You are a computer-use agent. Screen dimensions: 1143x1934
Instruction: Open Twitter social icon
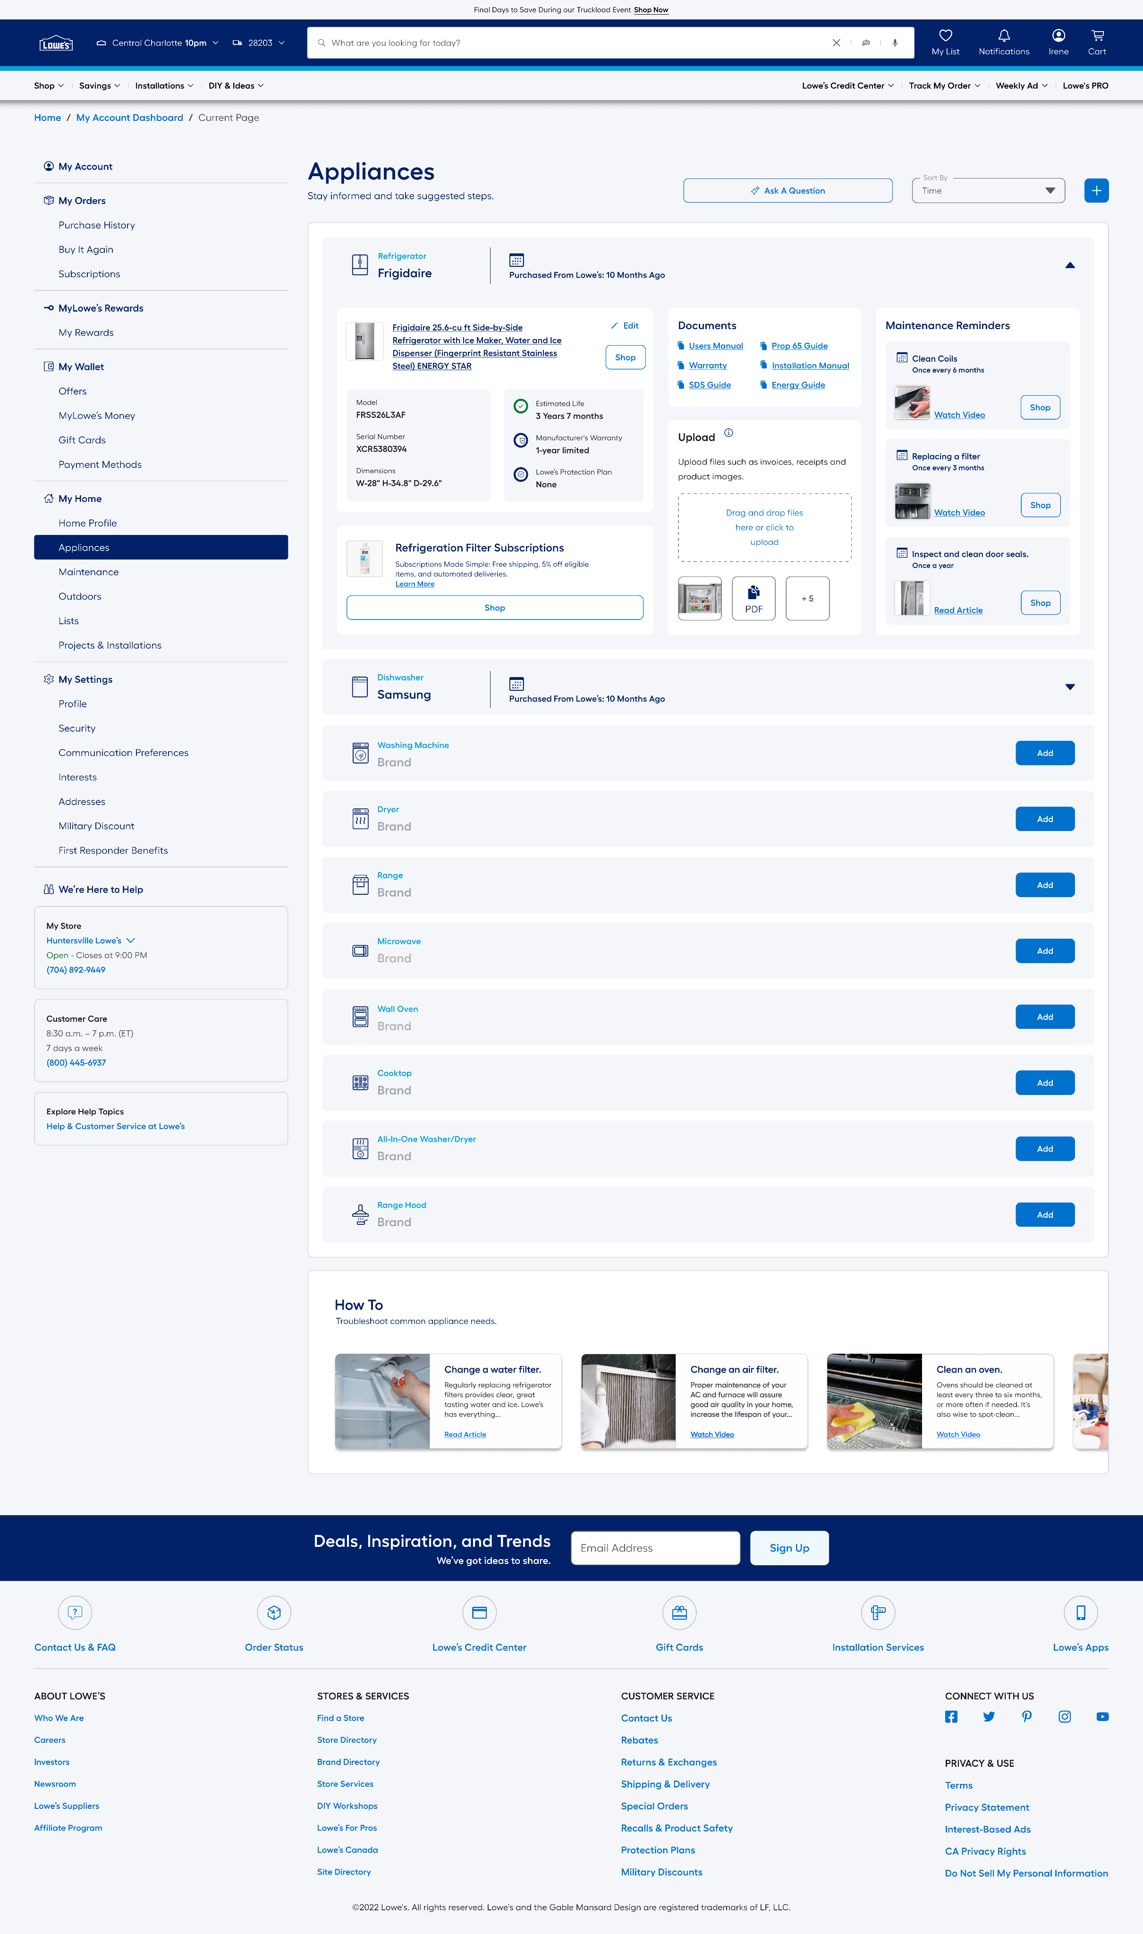pos(989,1716)
